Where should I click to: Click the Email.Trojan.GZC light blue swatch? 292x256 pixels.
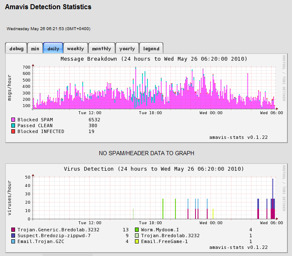[13, 241]
